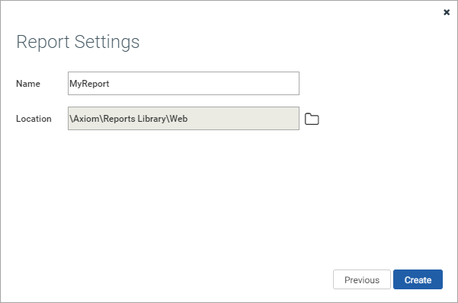Viewport: 458px width, 303px height.
Task: Select the blue Create button
Action: (418, 279)
